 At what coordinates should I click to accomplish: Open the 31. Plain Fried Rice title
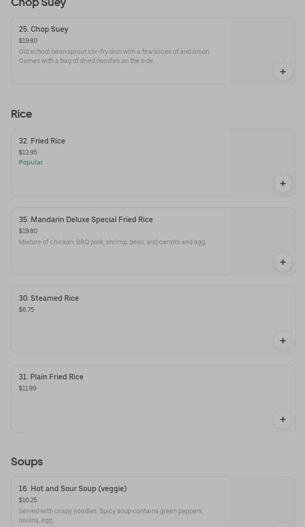point(51,377)
